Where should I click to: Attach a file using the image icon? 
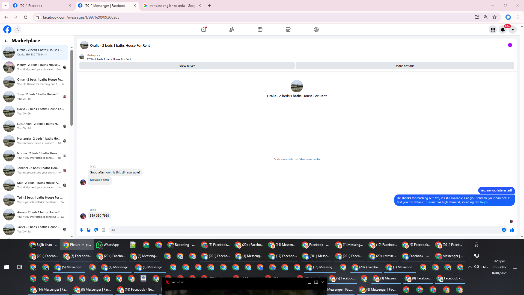pyautogui.click(x=89, y=230)
